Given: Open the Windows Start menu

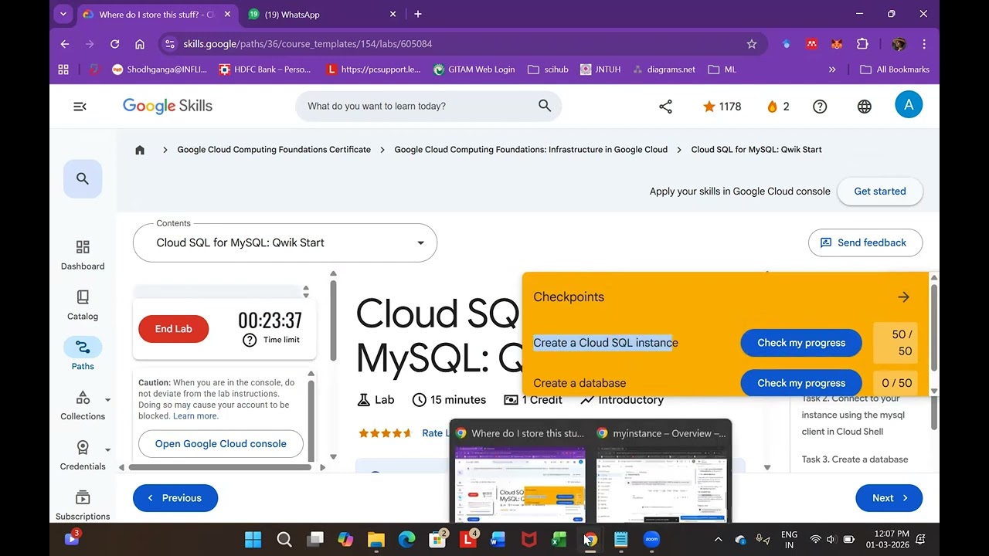Looking at the screenshot, I should pyautogui.click(x=253, y=539).
